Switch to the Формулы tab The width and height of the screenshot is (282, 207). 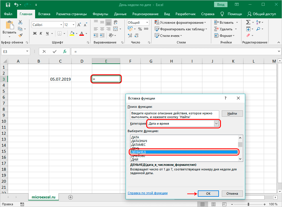(100, 14)
